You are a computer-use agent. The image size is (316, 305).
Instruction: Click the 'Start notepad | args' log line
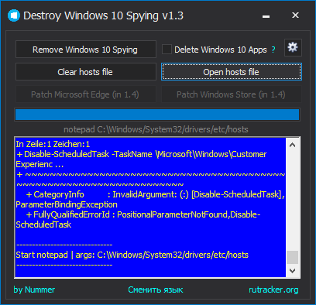pyautogui.click(x=132, y=255)
